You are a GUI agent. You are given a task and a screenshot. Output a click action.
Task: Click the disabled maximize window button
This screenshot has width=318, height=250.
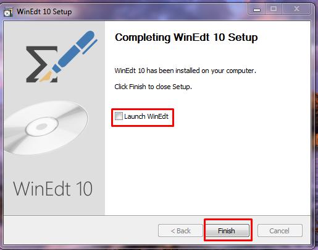coord(274,9)
